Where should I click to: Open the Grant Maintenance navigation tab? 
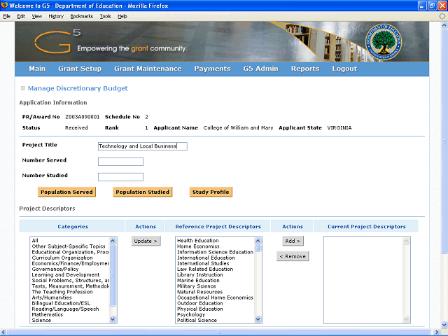(x=148, y=69)
